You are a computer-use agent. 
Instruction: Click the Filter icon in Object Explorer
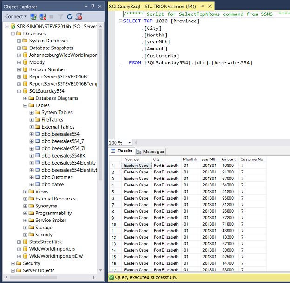(x=61, y=16)
